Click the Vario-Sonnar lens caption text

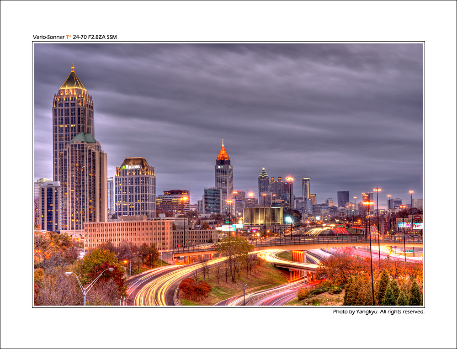(74, 37)
